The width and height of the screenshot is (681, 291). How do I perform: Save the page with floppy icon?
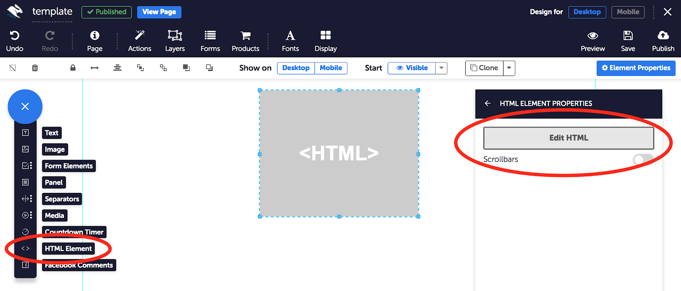point(628,35)
